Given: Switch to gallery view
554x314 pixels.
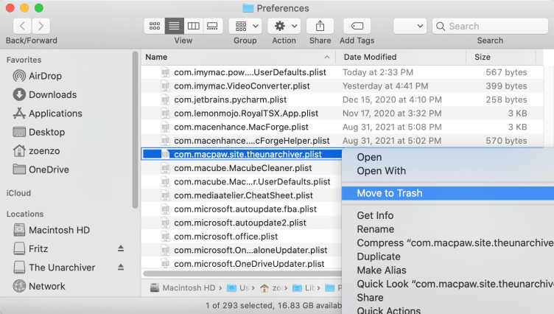Looking at the screenshot, I should 212,26.
